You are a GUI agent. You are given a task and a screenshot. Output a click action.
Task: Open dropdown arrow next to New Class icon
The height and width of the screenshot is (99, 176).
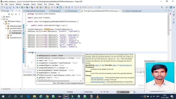[x=43, y=7]
